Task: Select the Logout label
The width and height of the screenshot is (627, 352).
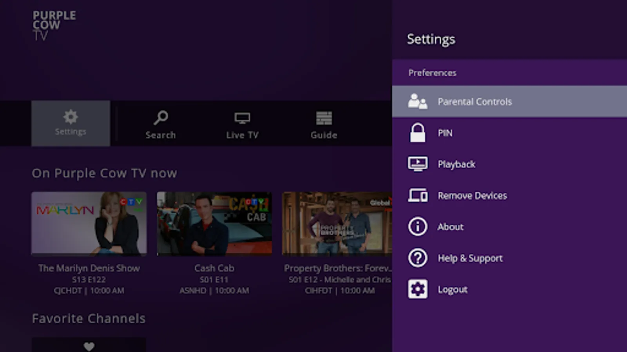Action: click(x=453, y=289)
